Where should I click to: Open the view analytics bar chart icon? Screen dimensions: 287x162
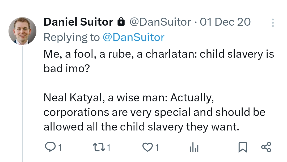(x=194, y=147)
